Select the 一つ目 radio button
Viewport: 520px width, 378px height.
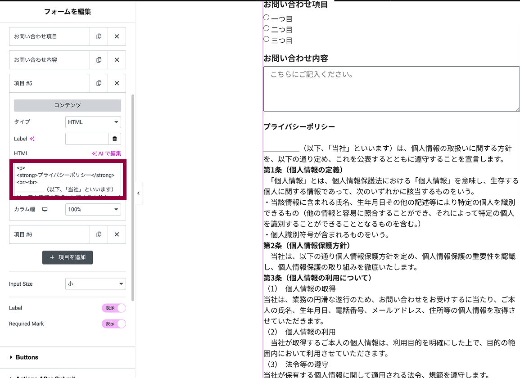click(x=266, y=18)
